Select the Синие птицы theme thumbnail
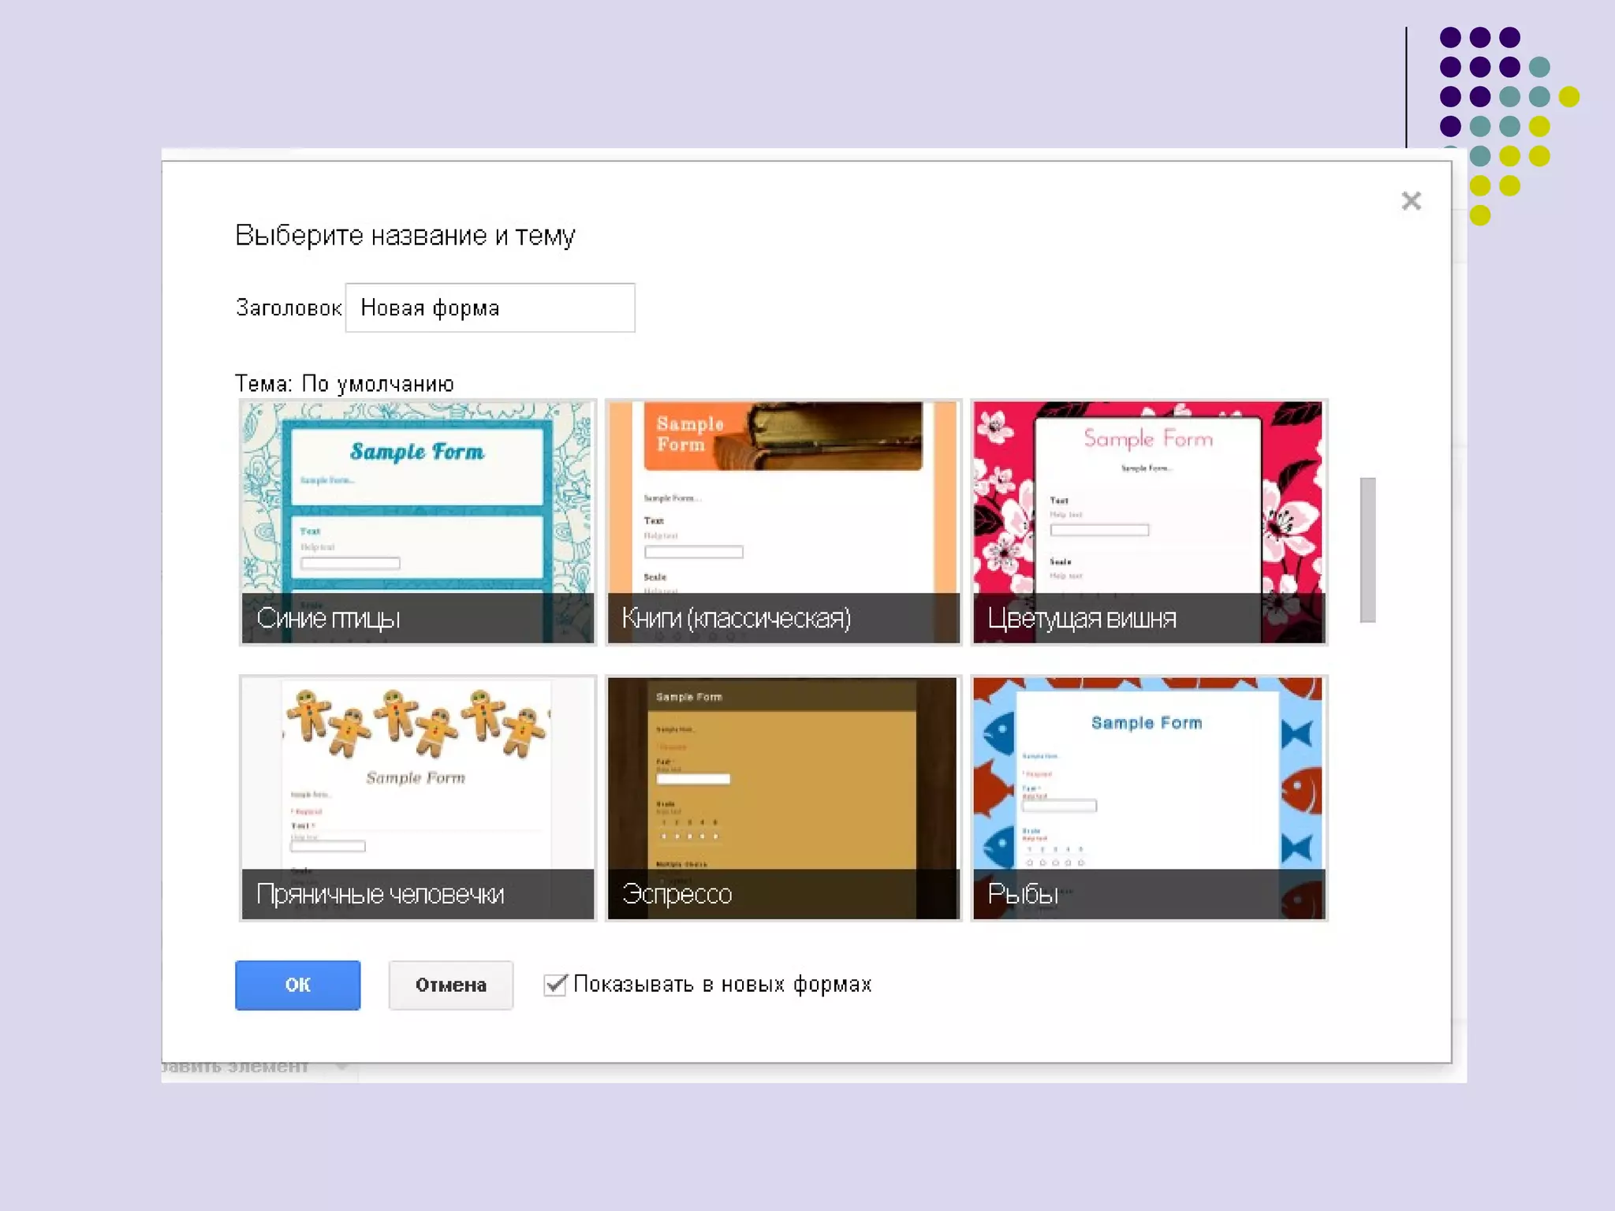 [417, 505]
